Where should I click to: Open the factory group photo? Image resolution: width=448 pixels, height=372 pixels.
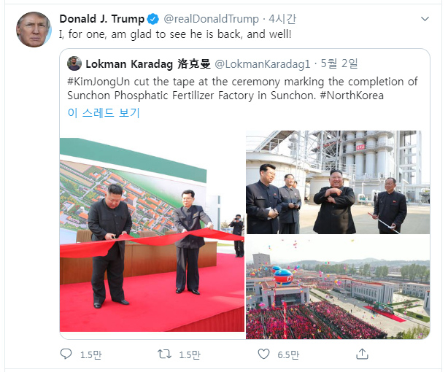338,182
